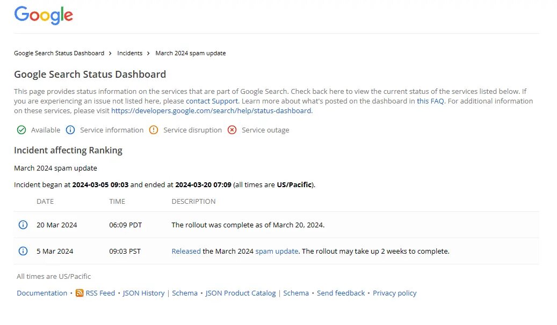The image size is (557, 325).
Task: Open the spam update link
Action: tap(277, 251)
